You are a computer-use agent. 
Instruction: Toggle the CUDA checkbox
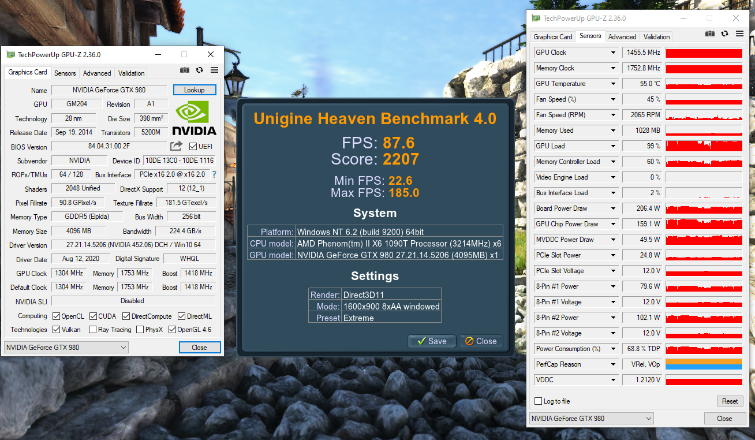click(x=92, y=316)
